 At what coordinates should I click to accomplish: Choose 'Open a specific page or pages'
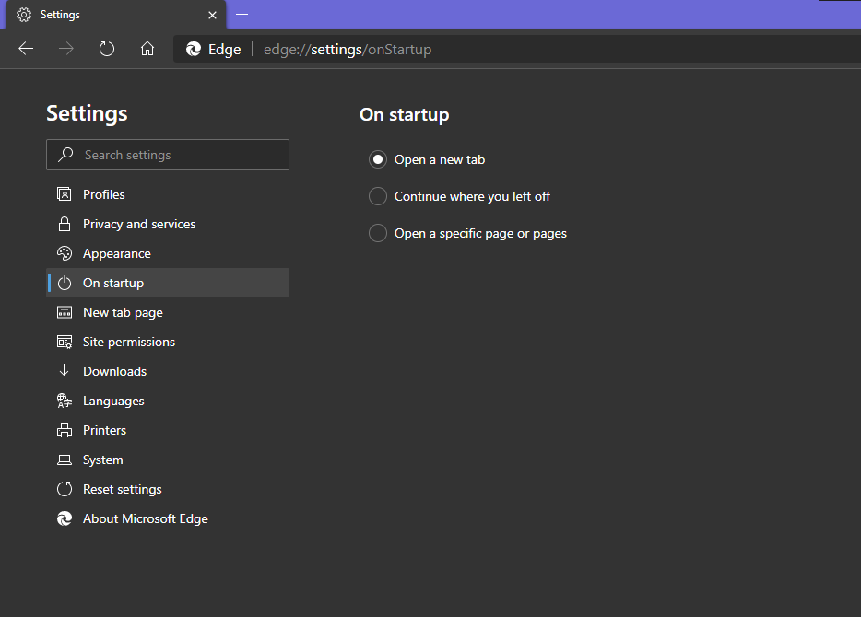pyautogui.click(x=378, y=233)
